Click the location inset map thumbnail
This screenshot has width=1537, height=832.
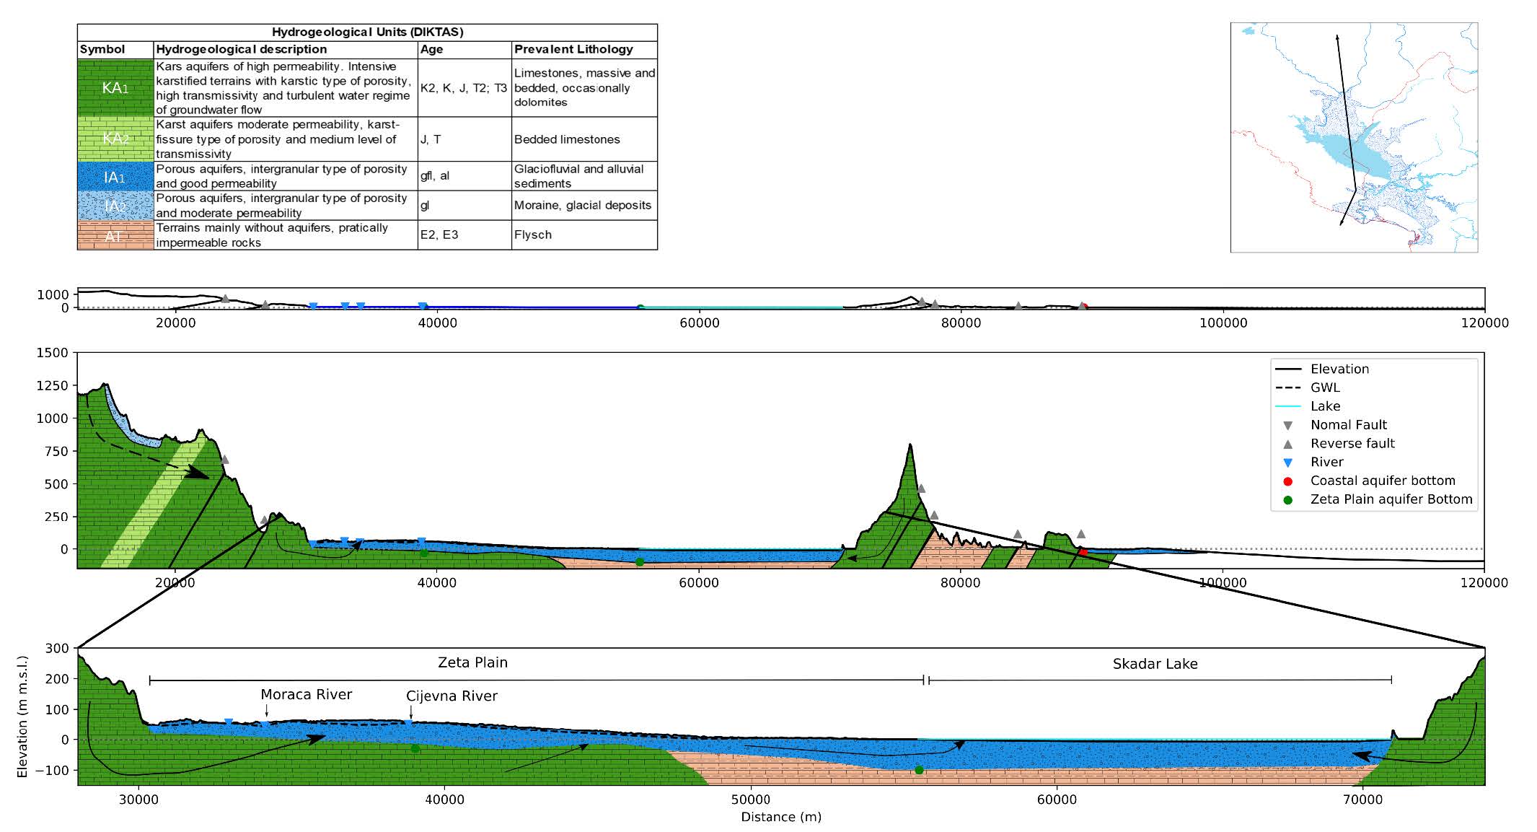1354,137
